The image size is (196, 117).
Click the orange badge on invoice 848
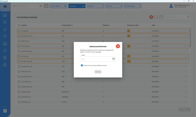[129, 61]
